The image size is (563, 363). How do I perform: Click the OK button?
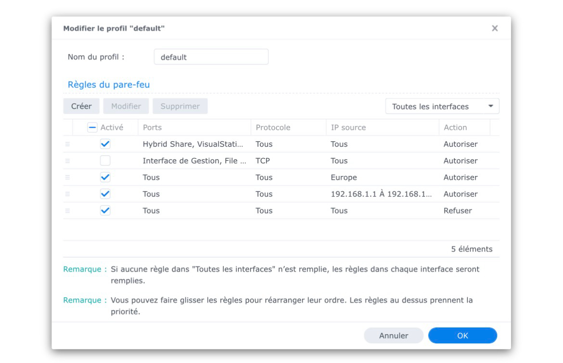tap(462, 336)
